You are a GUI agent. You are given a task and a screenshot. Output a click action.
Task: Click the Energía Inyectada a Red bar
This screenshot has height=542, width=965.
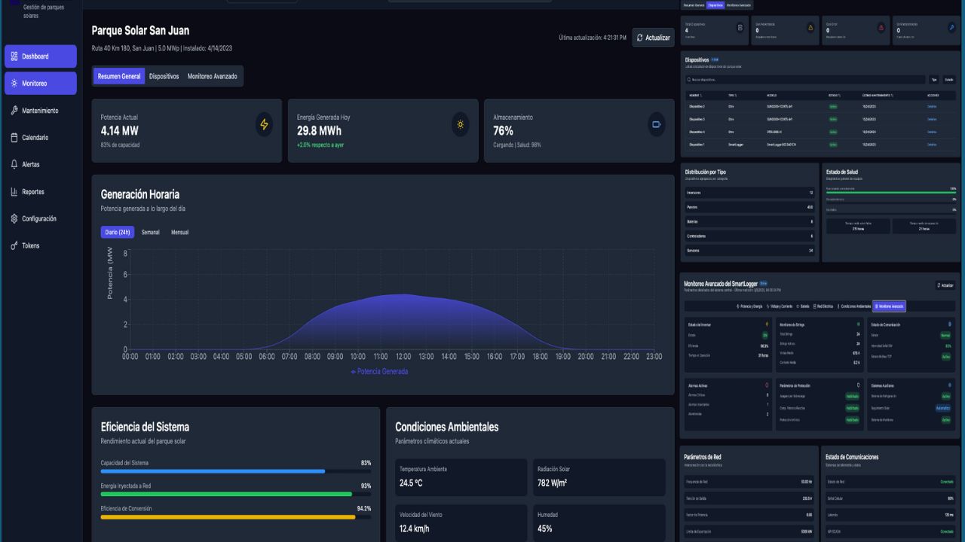236,494
